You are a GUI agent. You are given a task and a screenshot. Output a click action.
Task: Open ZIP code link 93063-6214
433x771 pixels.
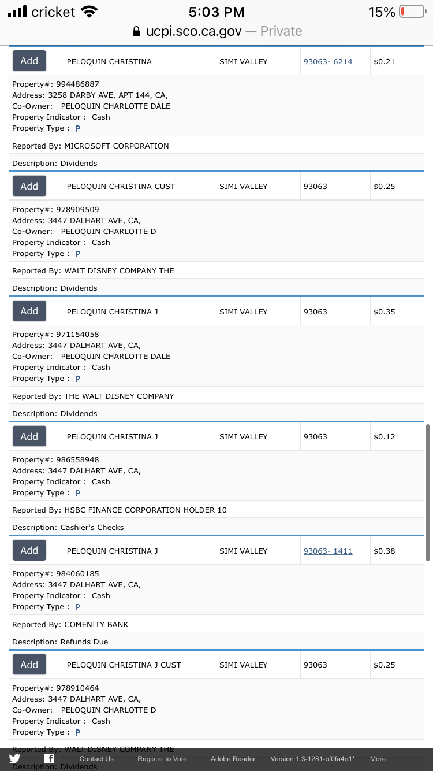(328, 61)
